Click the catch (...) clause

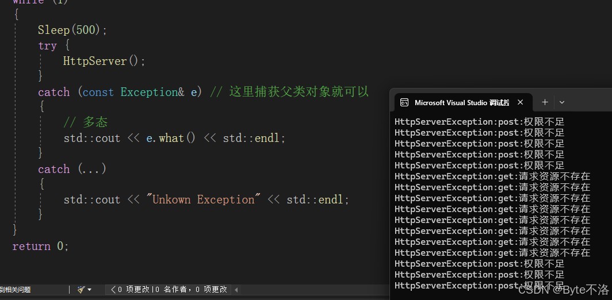coord(72,169)
